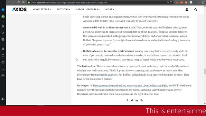Open 'How America Learned to Stop Worrying' link
206x116 pixels.
(x=130, y=86)
